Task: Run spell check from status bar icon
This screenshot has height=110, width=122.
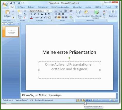Action: (x=32, y=100)
